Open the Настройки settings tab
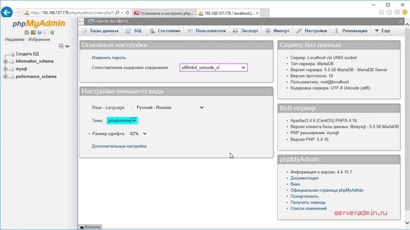The height and width of the screenshot is (230, 410). (x=312, y=31)
